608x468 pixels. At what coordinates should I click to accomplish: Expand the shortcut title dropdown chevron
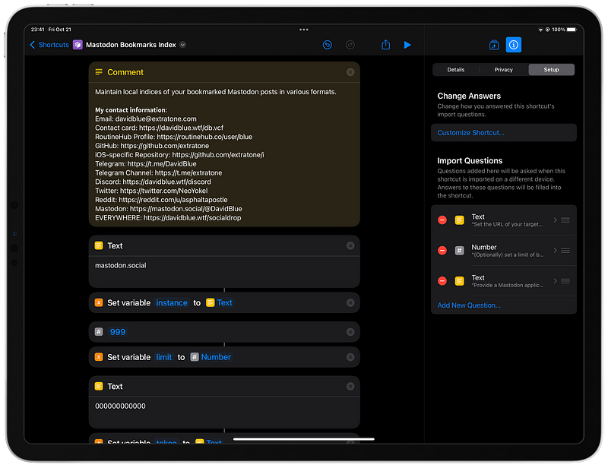click(x=183, y=45)
